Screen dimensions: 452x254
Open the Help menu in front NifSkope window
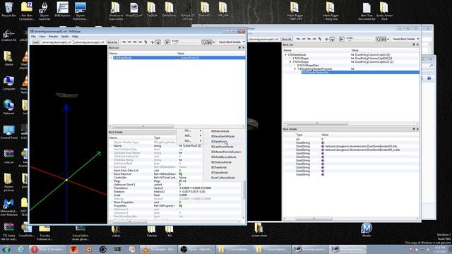pyautogui.click(x=76, y=37)
